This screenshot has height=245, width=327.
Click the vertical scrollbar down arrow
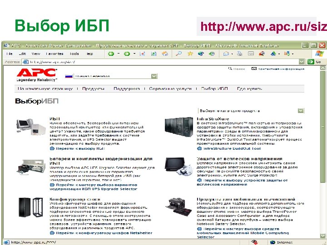(x=322, y=235)
